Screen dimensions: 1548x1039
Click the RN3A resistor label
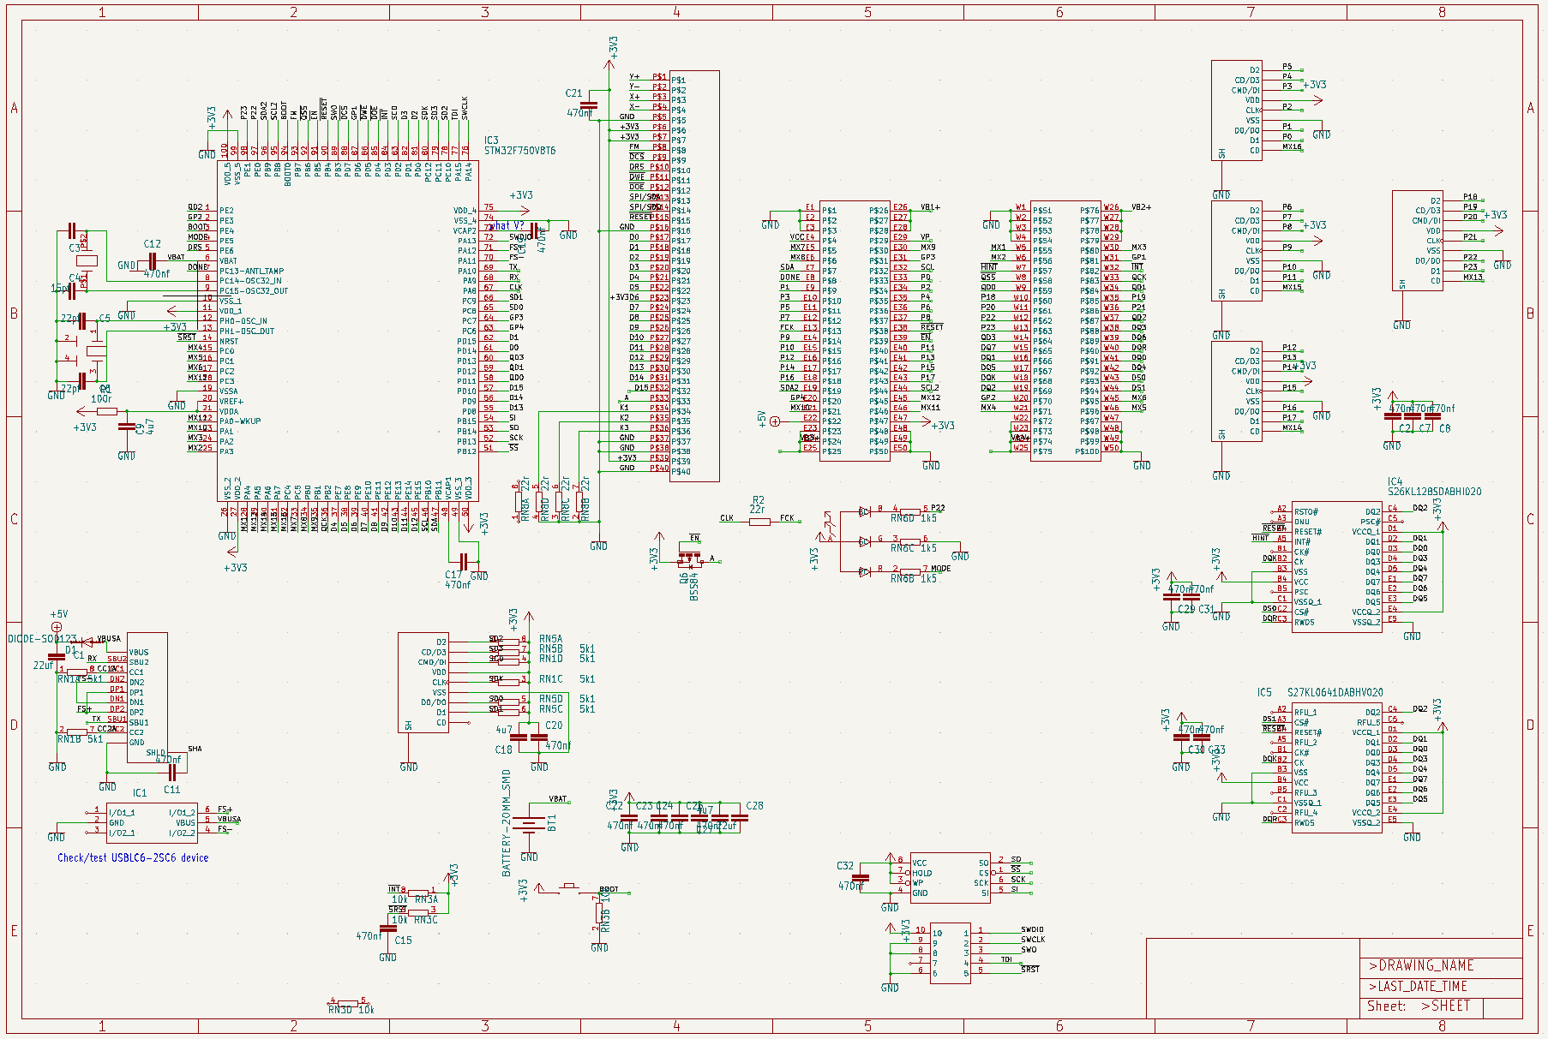426,899
